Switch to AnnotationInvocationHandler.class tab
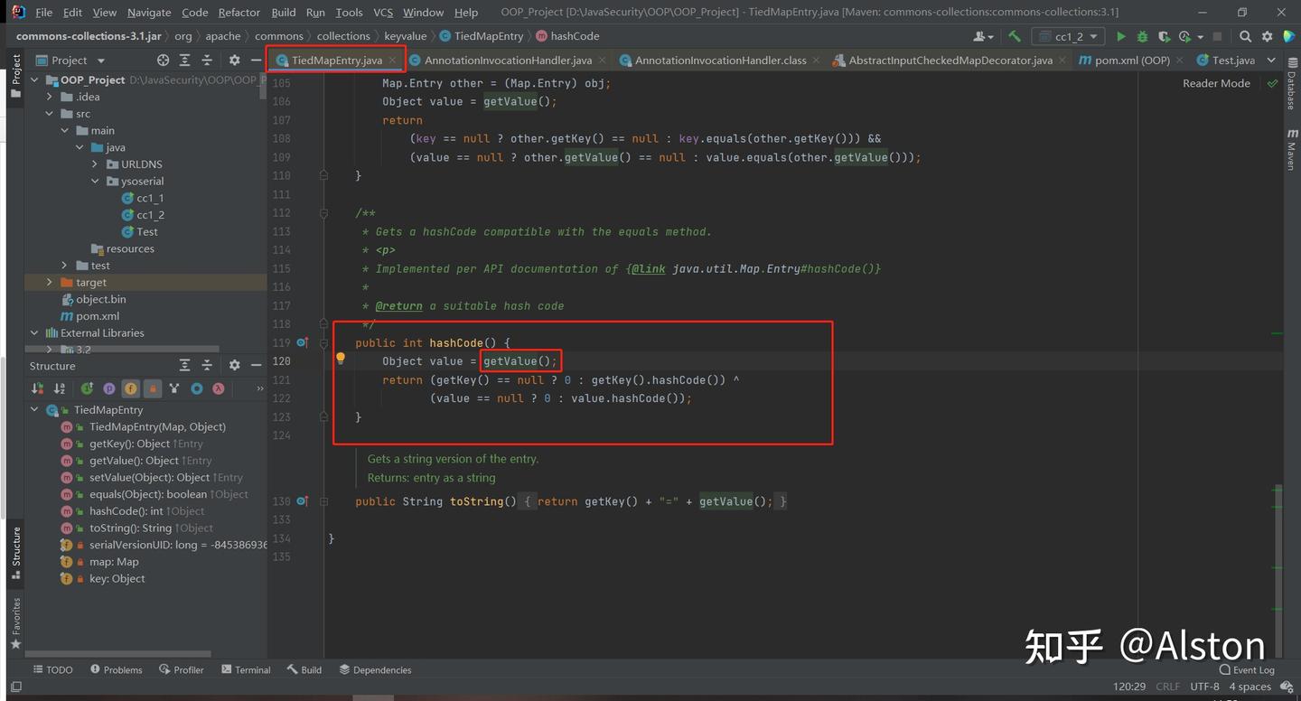1301x701 pixels. pyautogui.click(x=720, y=60)
